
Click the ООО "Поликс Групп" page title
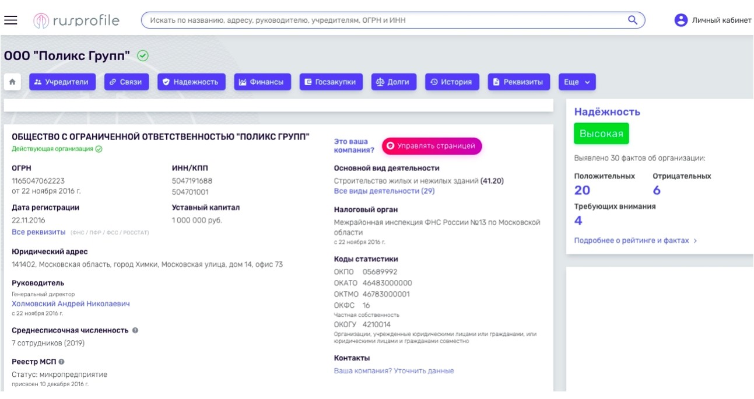67,56
